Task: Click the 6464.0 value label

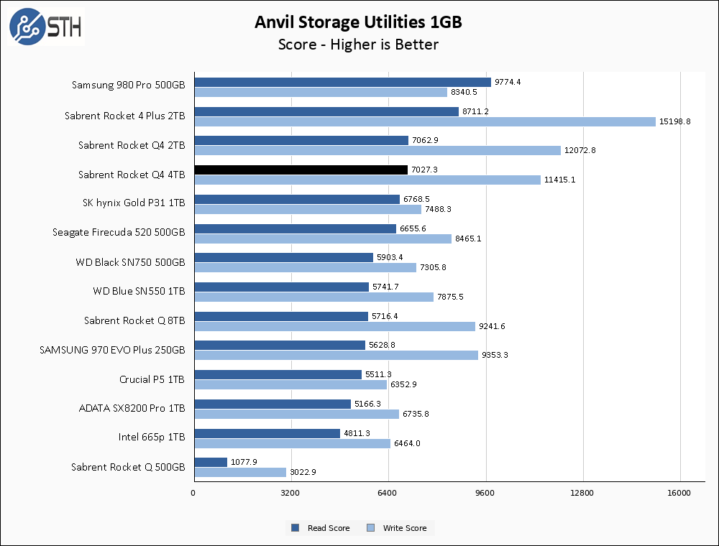Action: (x=407, y=443)
